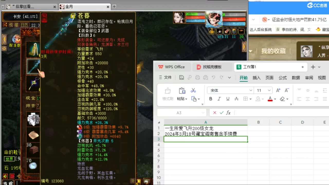This screenshot has width=329, height=185.
Task: Cancel formula entry with red X
Action: [215, 113]
